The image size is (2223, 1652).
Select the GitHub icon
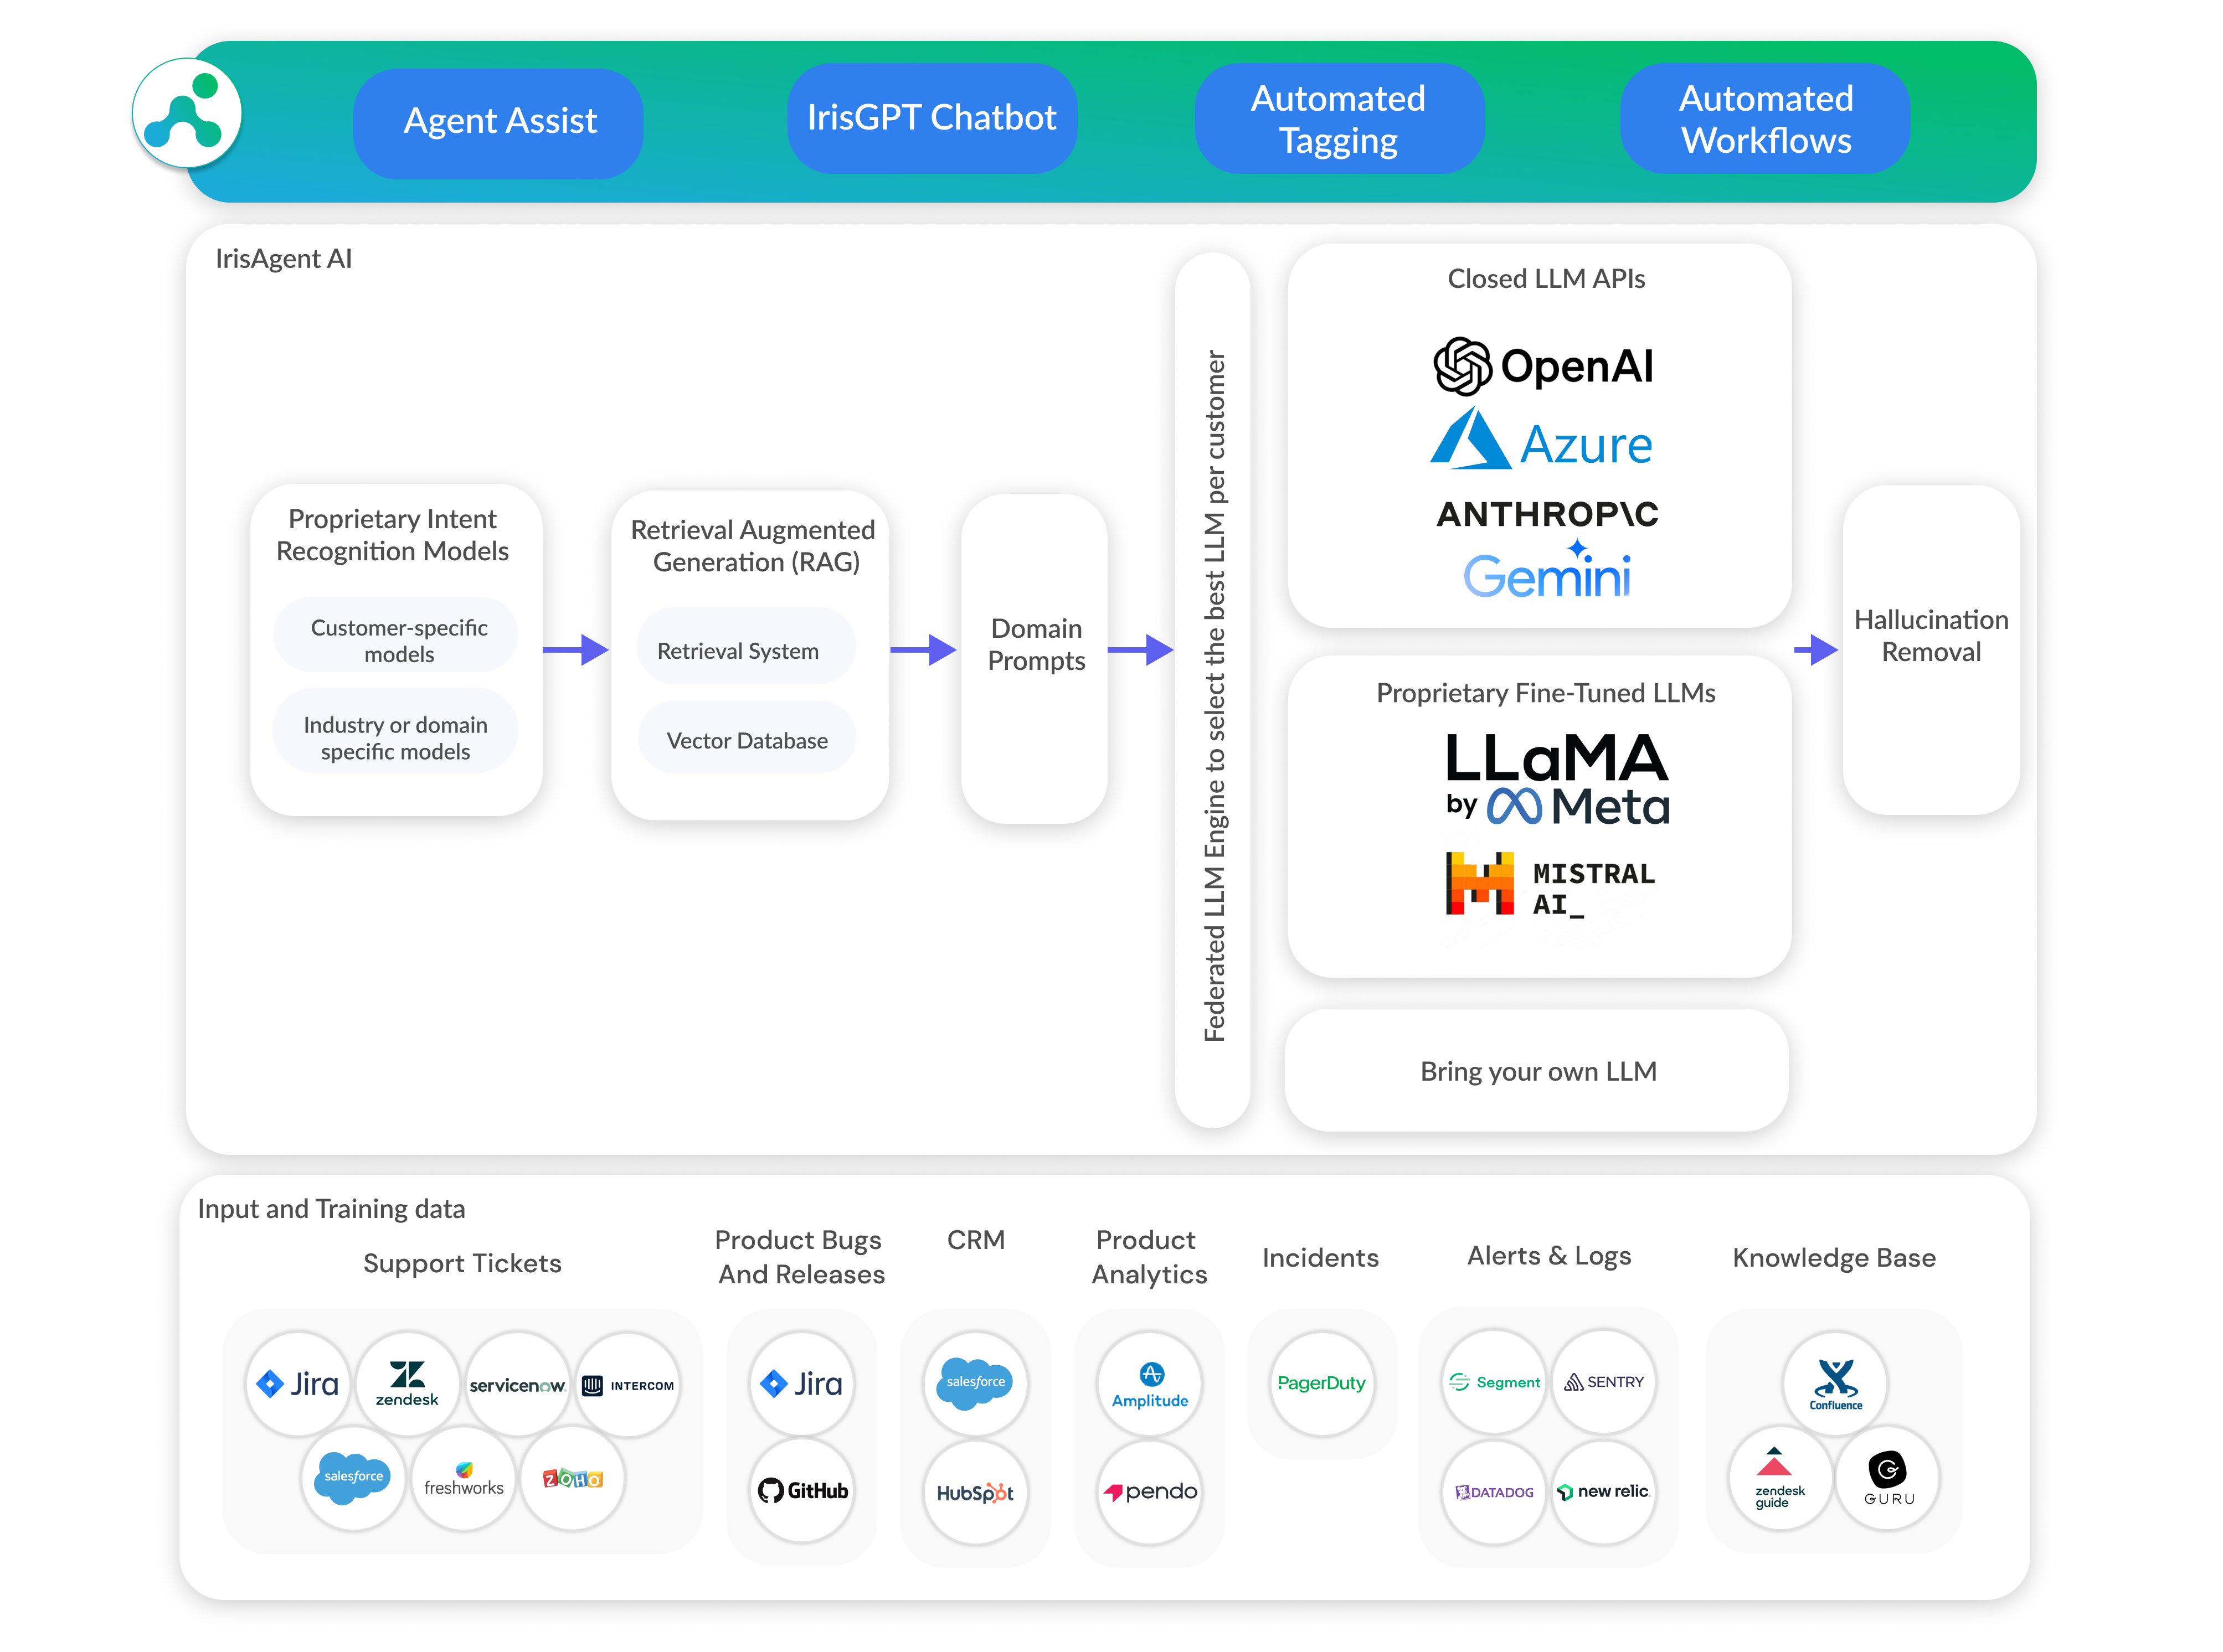tap(801, 1491)
